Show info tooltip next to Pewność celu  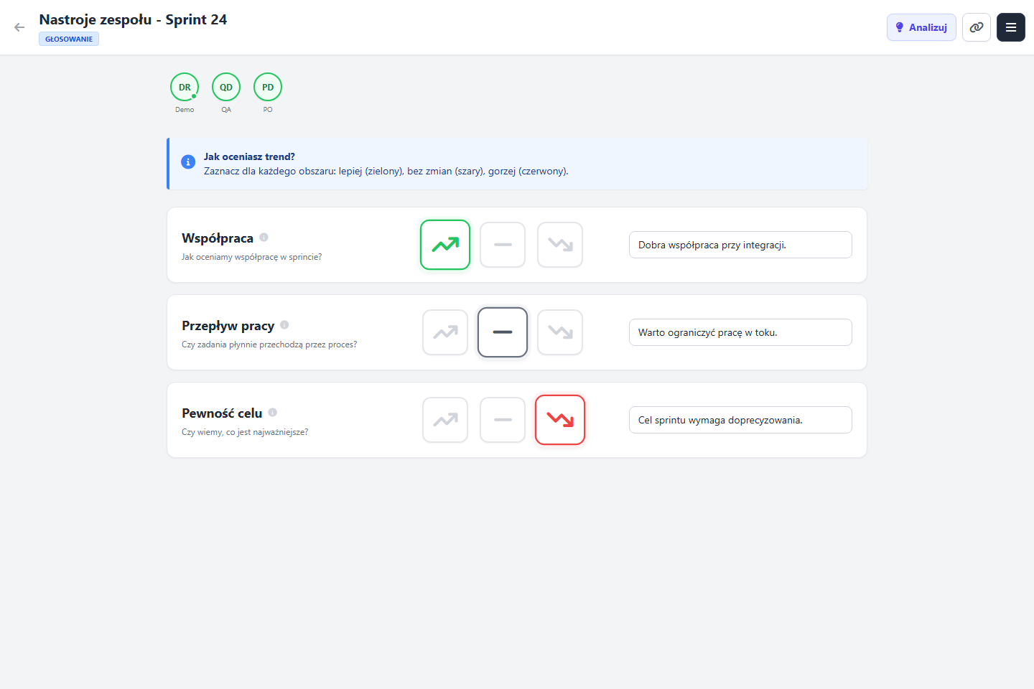(272, 413)
